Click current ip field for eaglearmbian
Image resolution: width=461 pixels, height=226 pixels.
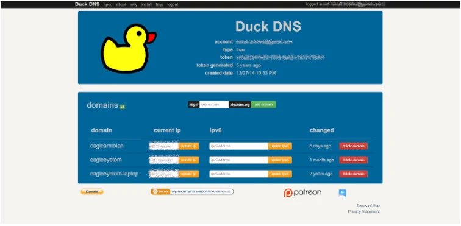pos(164,146)
